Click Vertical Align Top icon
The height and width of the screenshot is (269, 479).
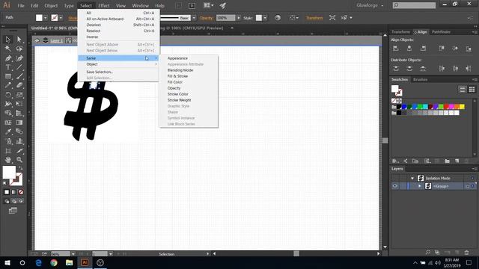(442, 48)
